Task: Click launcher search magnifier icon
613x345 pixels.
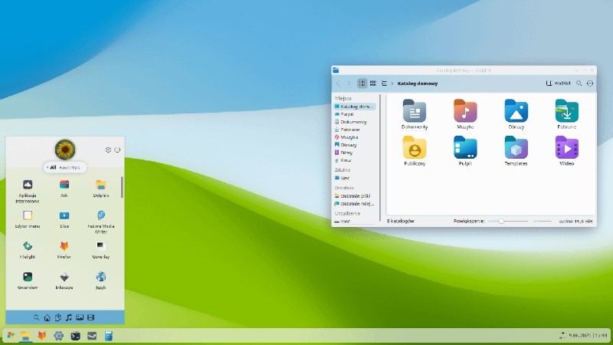Action: coord(36,317)
